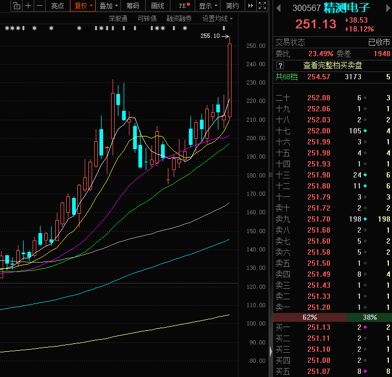Screen dimensions: 392x377
Task: Click the cyan diamond beside volume 24
Action: (x=365, y=175)
